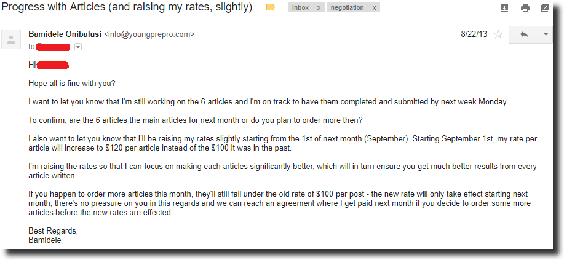Viewport: 564px width, 260px height.
Task: Click the negotiation label tag
Action: (x=348, y=8)
